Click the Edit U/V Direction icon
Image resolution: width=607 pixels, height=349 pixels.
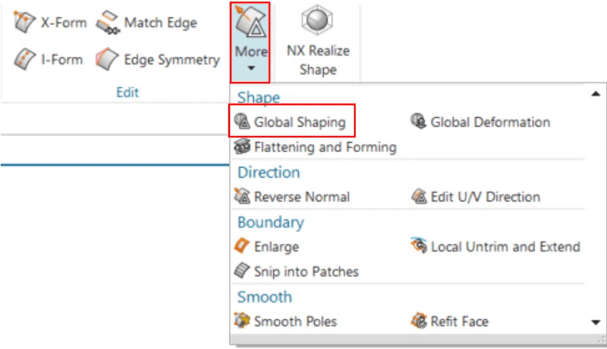(x=419, y=196)
